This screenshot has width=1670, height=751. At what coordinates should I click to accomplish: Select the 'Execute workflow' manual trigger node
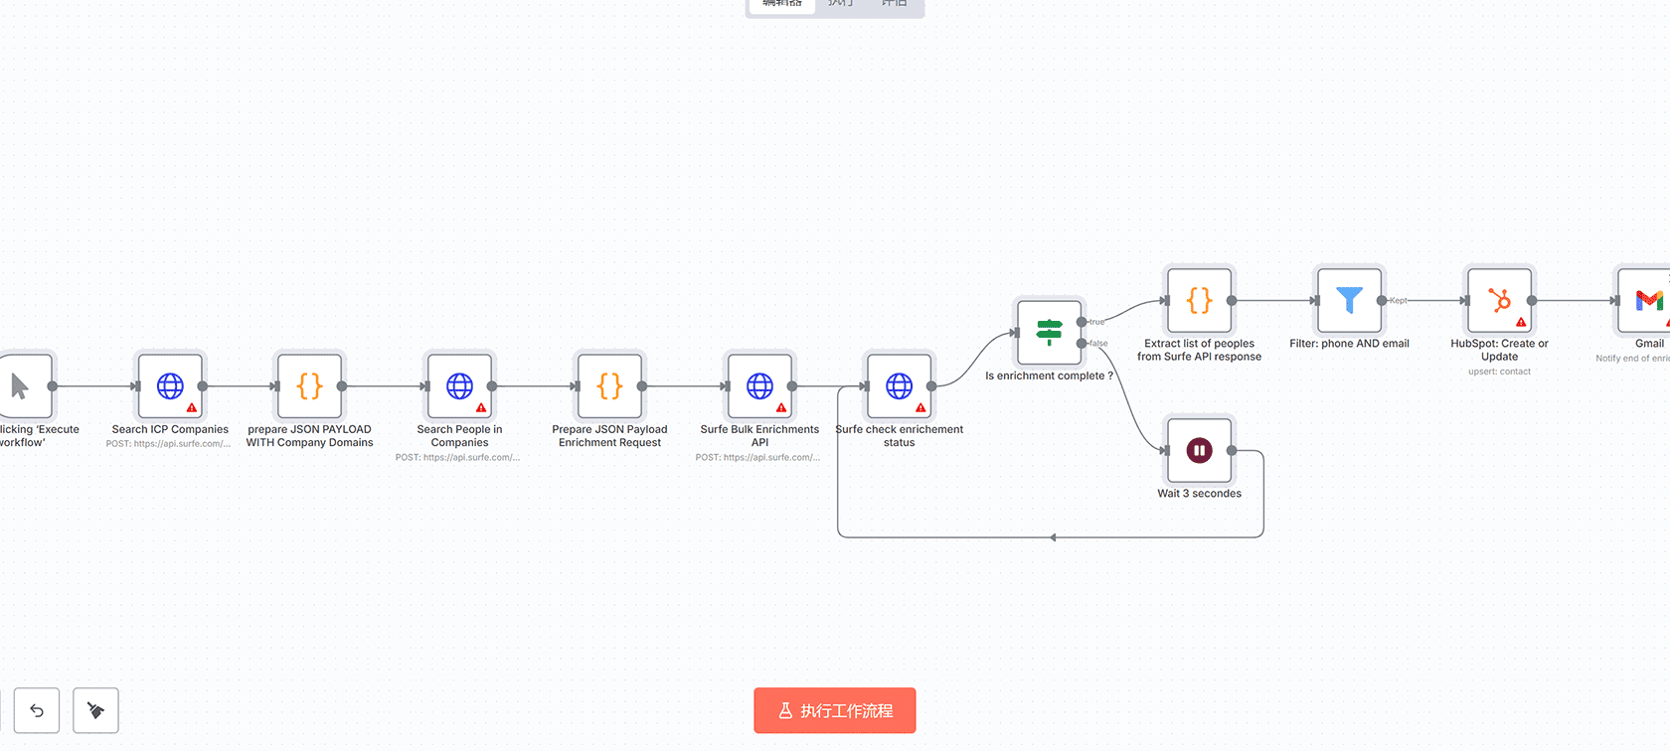24,386
